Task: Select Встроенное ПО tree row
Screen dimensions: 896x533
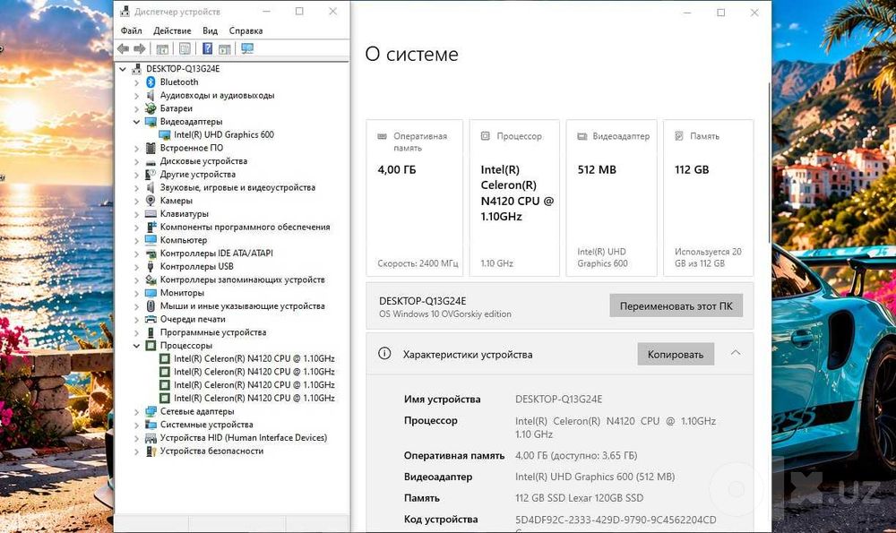Action: tap(192, 148)
